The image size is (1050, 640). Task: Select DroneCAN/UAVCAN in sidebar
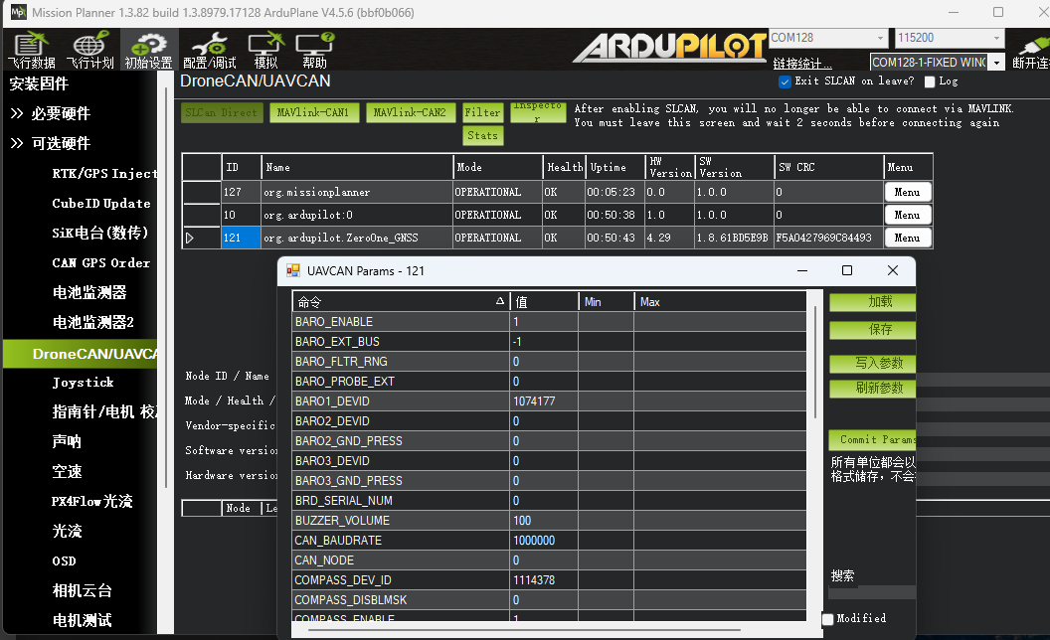pyautogui.click(x=81, y=354)
